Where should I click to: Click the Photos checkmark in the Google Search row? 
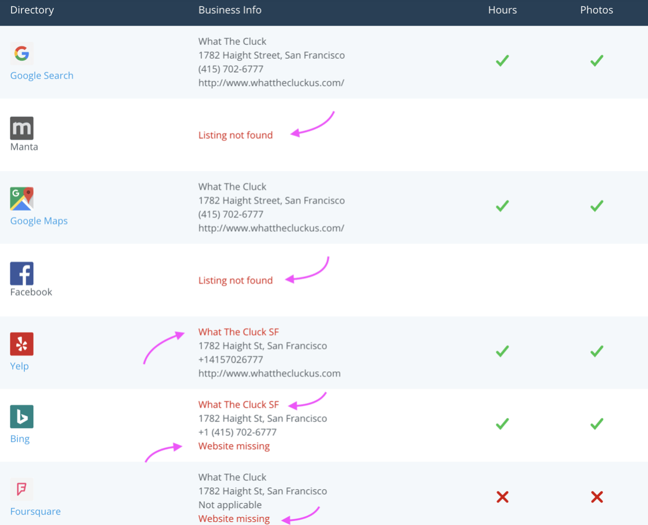[x=597, y=61]
